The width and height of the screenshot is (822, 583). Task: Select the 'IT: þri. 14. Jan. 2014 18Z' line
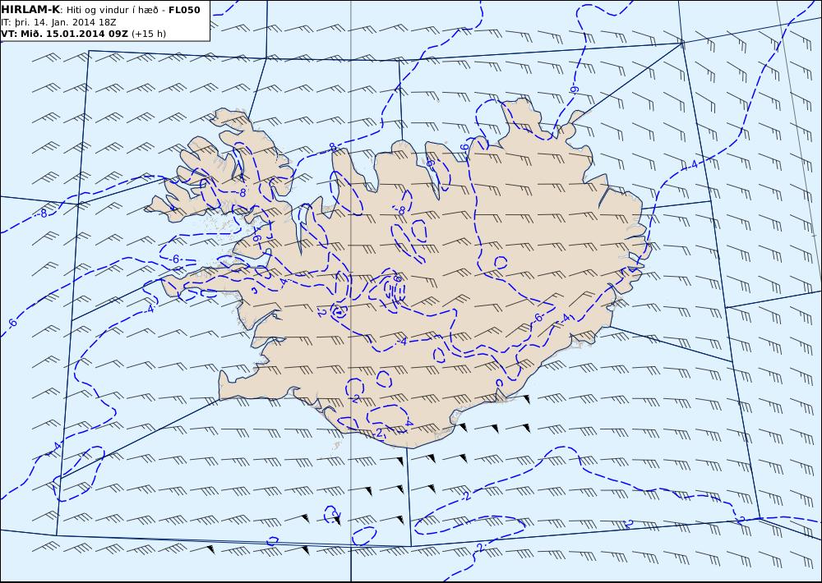click(x=58, y=22)
